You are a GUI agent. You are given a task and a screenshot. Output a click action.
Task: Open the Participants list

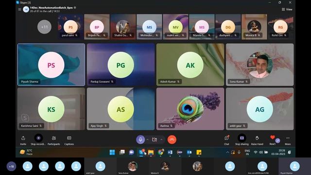coord(54,140)
